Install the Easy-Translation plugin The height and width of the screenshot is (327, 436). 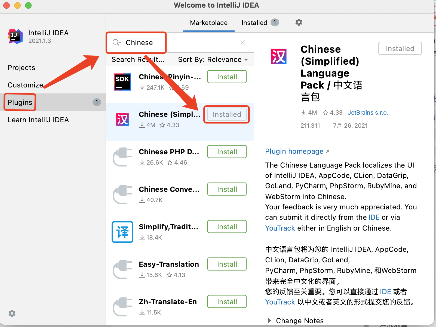click(x=227, y=264)
